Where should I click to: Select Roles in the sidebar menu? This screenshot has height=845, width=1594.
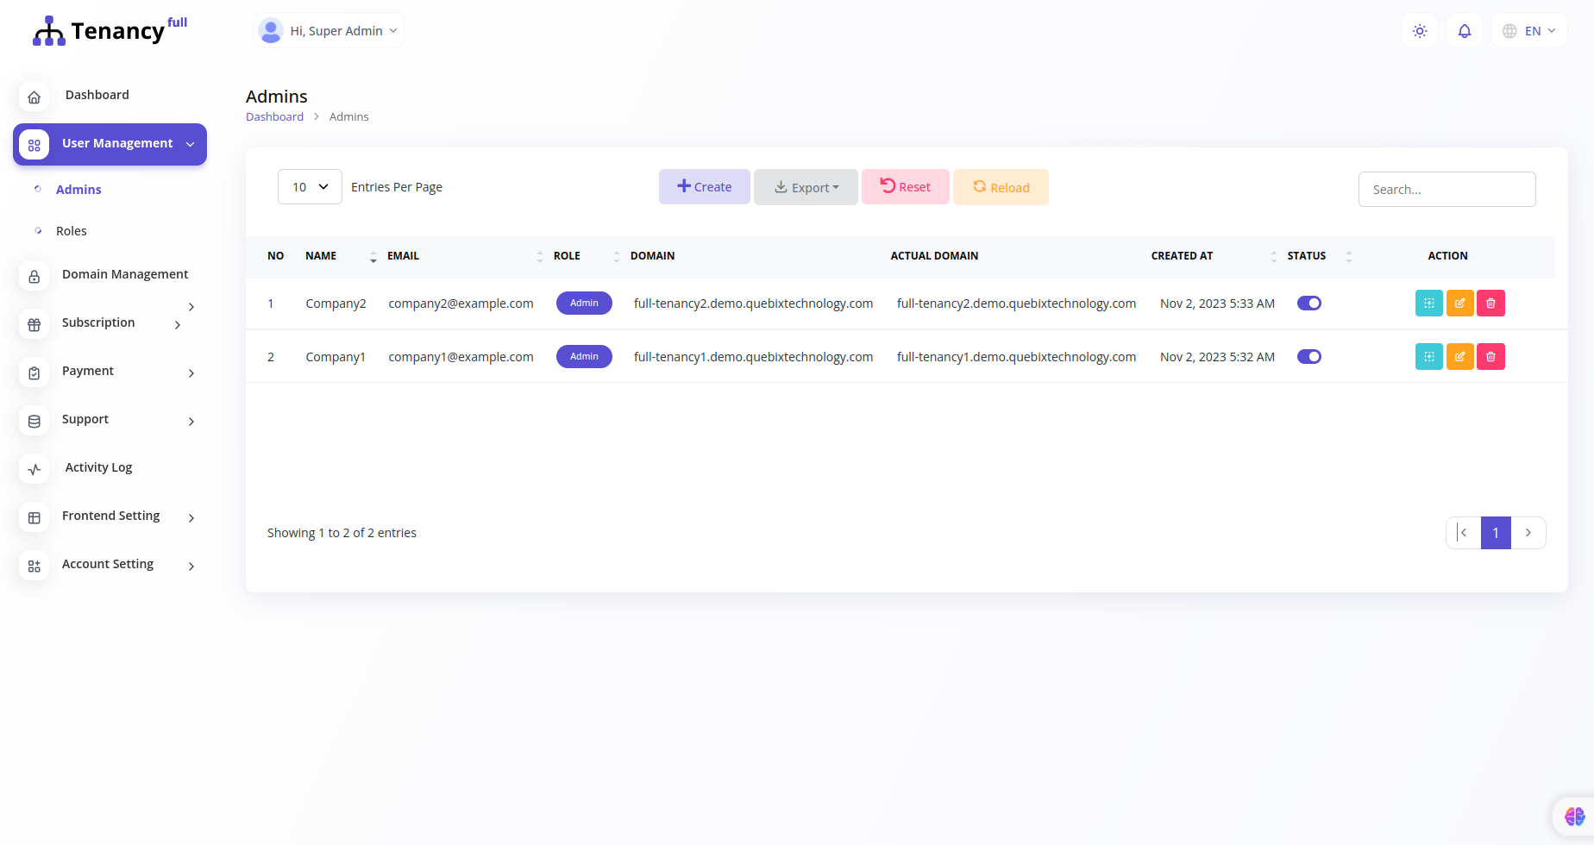(72, 230)
